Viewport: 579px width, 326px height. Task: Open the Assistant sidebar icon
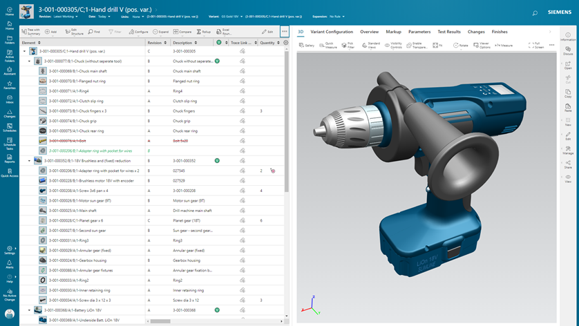pos(10,71)
